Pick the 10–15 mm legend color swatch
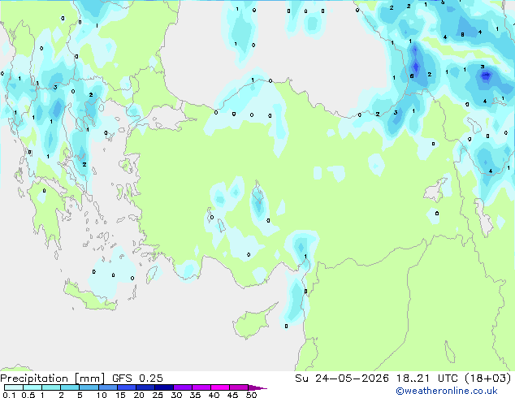This screenshot has width=515, height=398. [107, 387]
